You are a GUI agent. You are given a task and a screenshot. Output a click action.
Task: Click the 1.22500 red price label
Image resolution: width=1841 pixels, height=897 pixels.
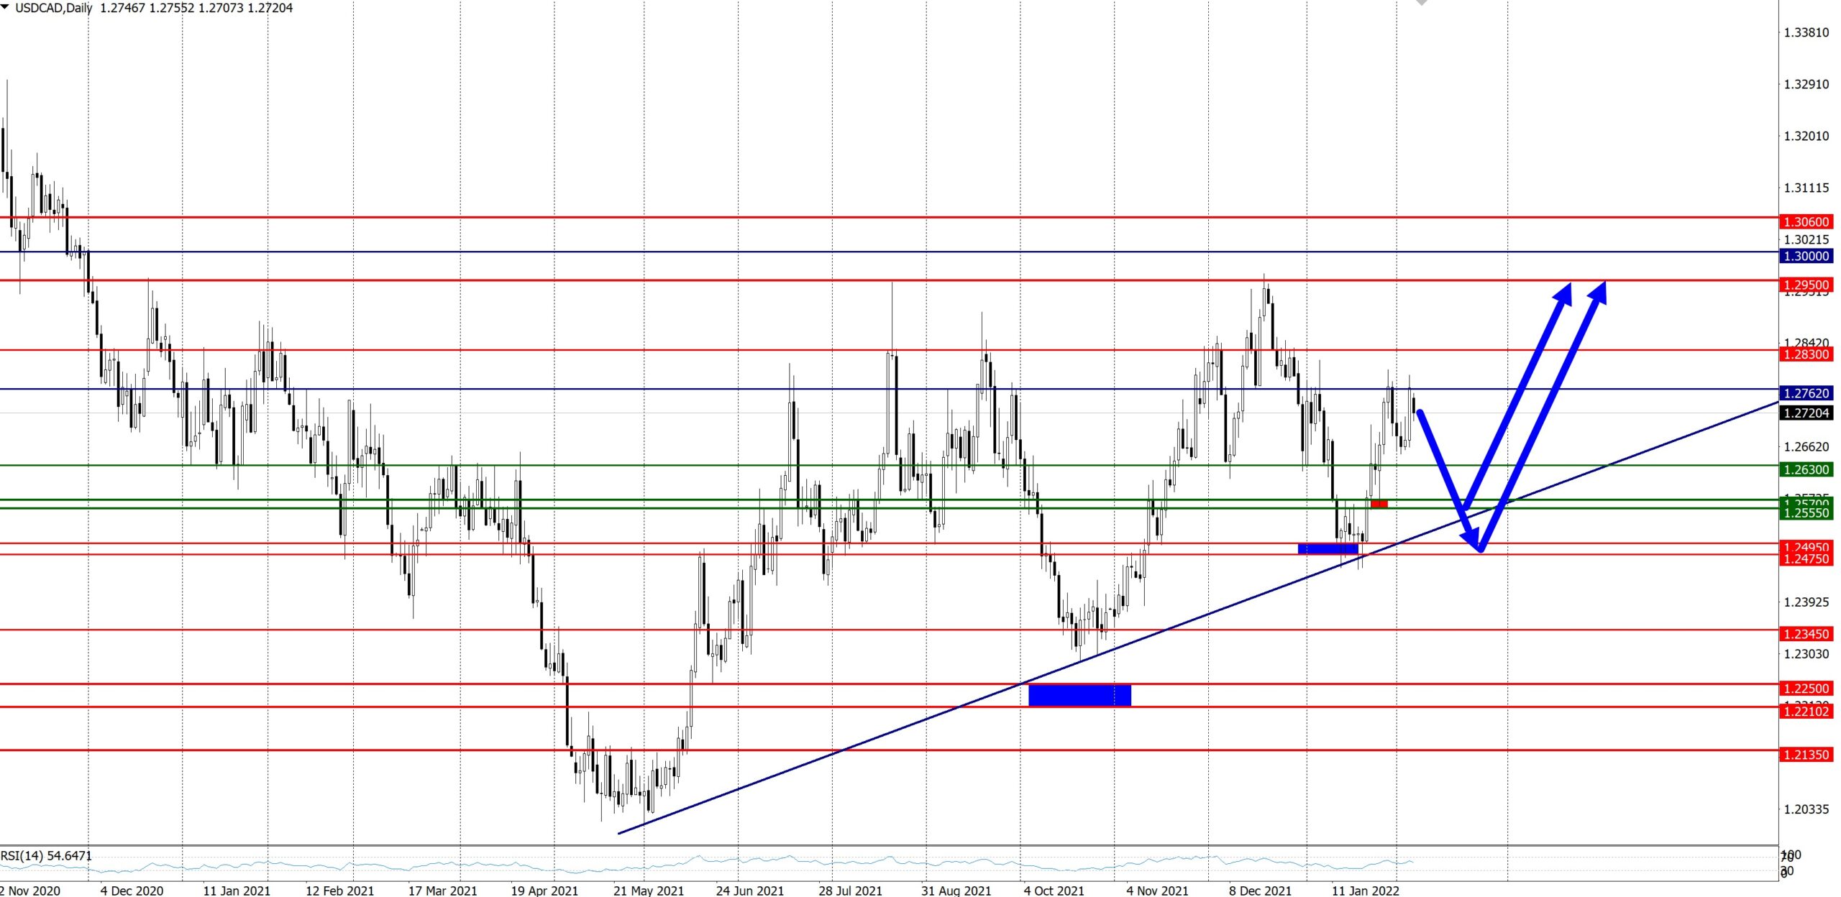point(1806,689)
